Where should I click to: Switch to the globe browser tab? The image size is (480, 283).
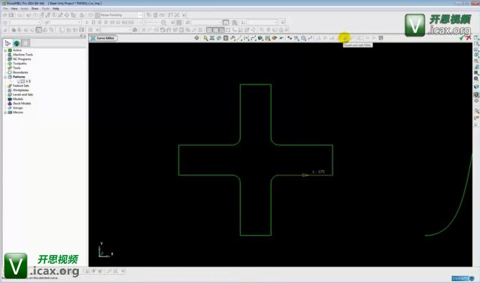coord(18,42)
